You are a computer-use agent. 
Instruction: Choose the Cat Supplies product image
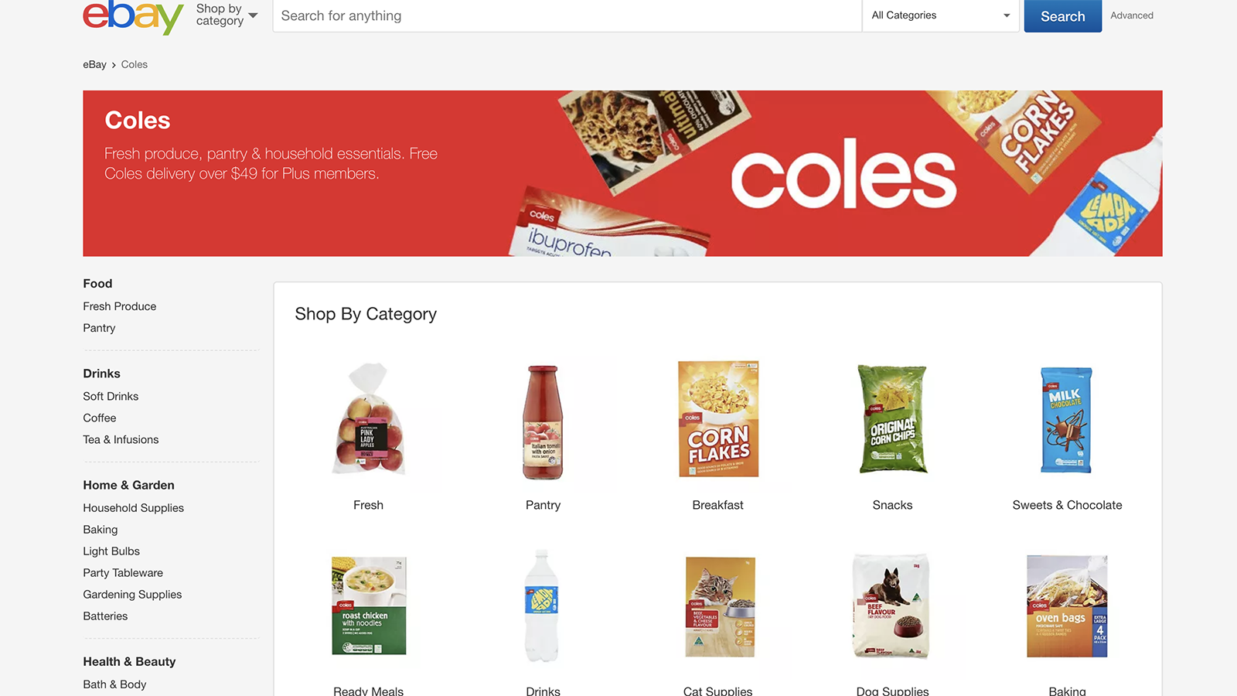tap(718, 606)
